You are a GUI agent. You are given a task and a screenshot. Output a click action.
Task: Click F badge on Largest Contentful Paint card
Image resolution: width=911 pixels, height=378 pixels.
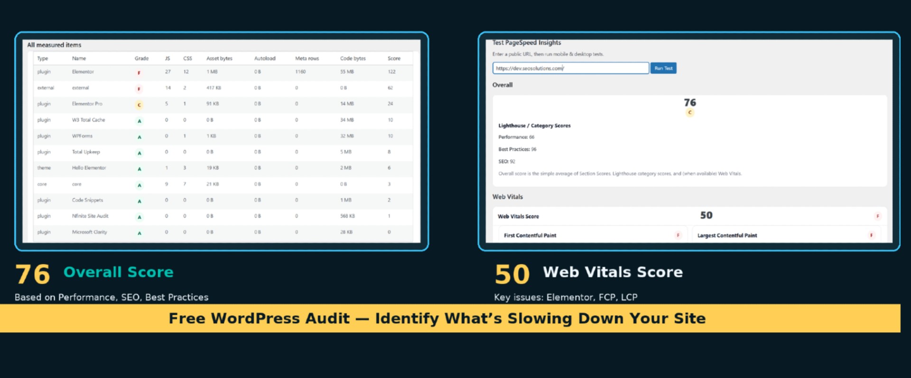tap(871, 235)
